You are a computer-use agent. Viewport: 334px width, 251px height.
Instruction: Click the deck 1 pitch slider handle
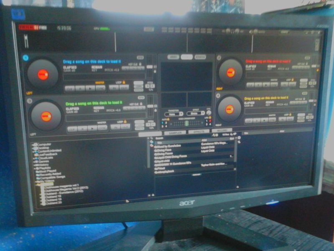150,67
